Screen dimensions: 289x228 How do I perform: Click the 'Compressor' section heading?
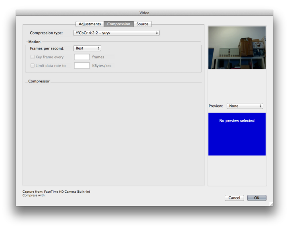point(39,81)
